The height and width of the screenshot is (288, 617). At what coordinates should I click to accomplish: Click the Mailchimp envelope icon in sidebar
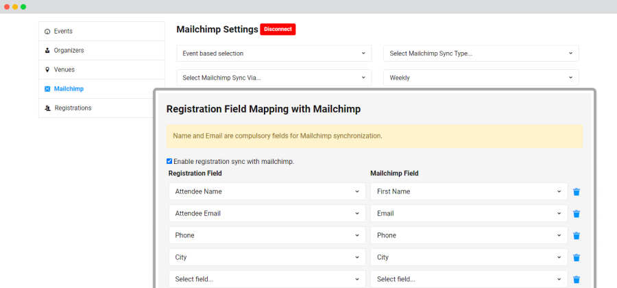tap(47, 89)
